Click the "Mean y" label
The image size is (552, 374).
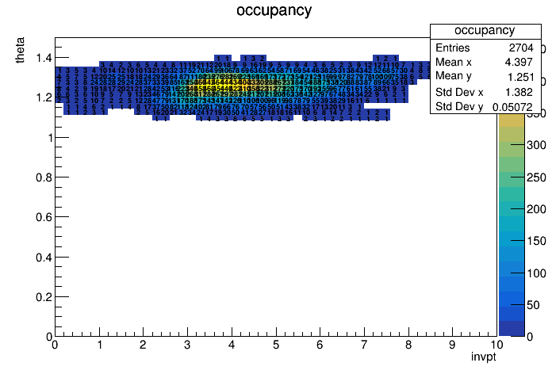[453, 76]
